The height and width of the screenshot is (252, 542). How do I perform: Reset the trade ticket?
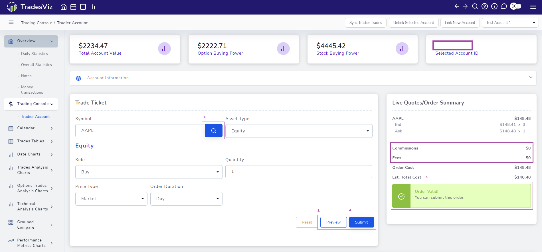[307, 222]
